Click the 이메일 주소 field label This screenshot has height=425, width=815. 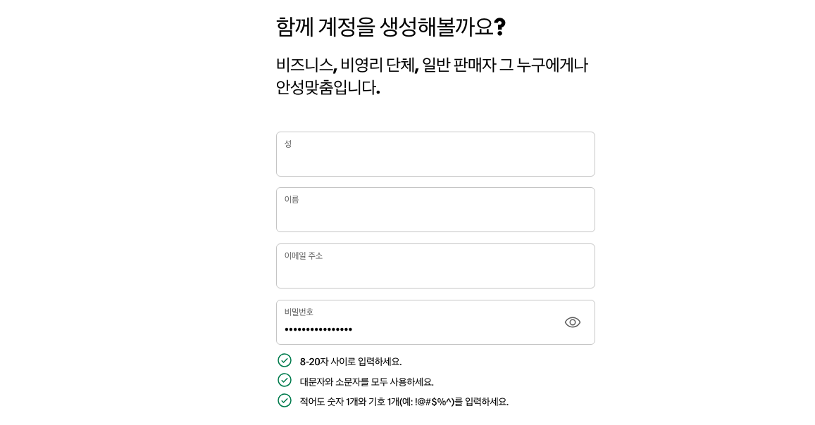click(304, 255)
